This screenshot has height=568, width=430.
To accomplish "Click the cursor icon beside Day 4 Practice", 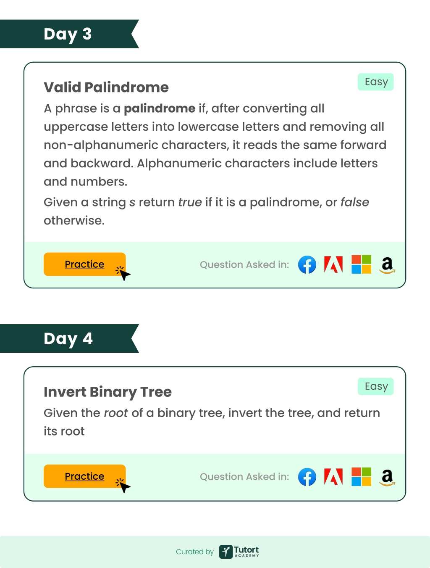I will pyautogui.click(x=123, y=485).
